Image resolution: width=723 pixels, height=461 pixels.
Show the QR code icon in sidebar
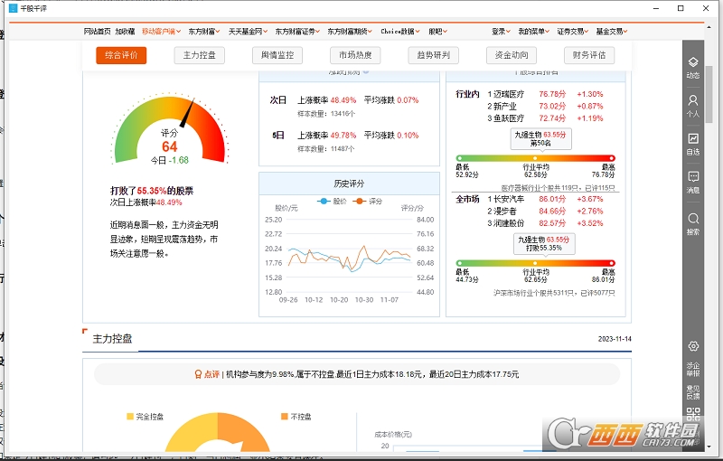tap(693, 413)
